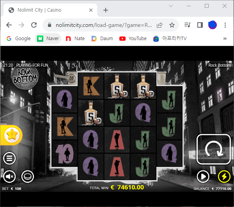The width and height of the screenshot is (234, 207).
Task: Open the Google bookmark
Action: pyautogui.click(x=18, y=39)
